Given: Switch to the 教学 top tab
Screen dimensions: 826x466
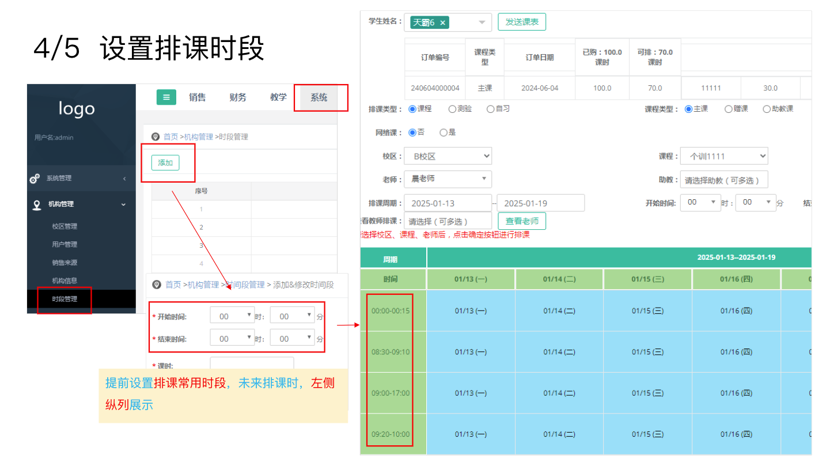Looking at the screenshot, I should (278, 97).
